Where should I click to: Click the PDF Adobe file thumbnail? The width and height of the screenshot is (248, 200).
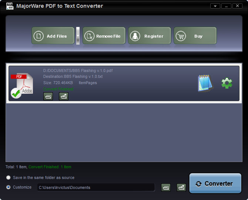22,86
